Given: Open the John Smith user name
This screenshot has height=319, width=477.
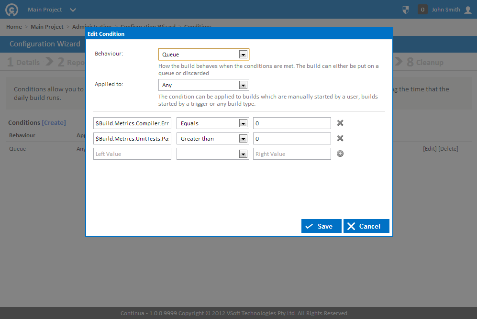Looking at the screenshot, I should (x=446, y=10).
